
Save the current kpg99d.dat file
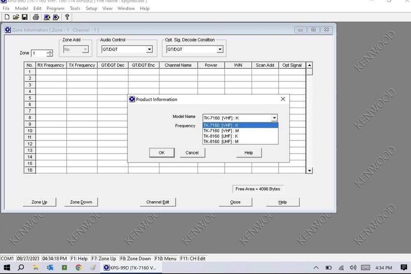coord(25,17)
